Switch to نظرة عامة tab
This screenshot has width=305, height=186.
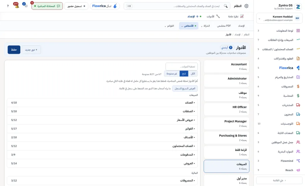(236, 16)
